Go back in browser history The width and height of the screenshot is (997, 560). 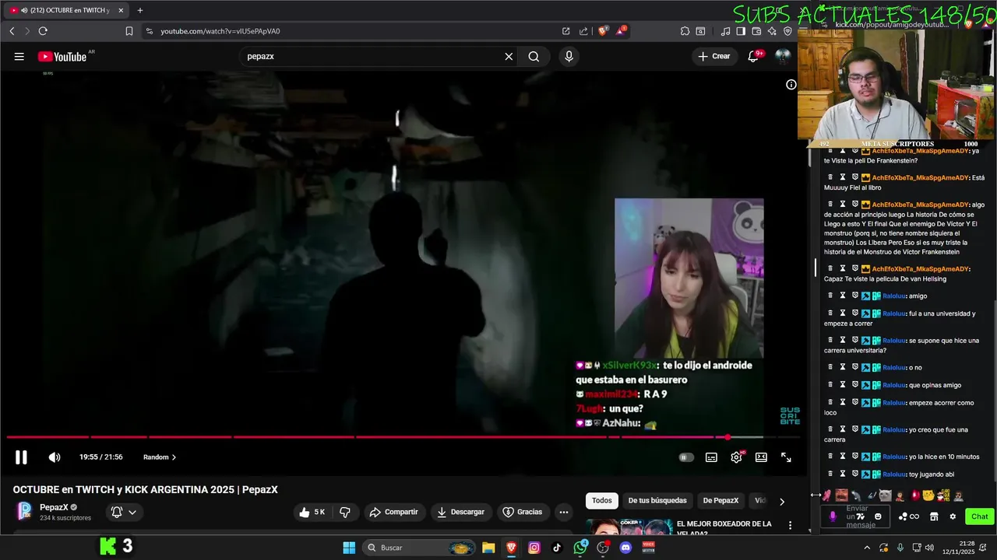pyautogui.click(x=12, y=31)
